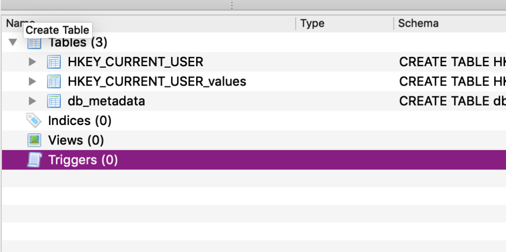Select the Triggers (0) row label

(x=83, y=160)
